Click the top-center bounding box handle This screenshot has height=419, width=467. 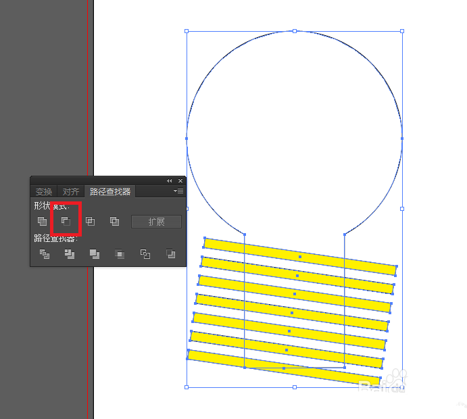295,31
